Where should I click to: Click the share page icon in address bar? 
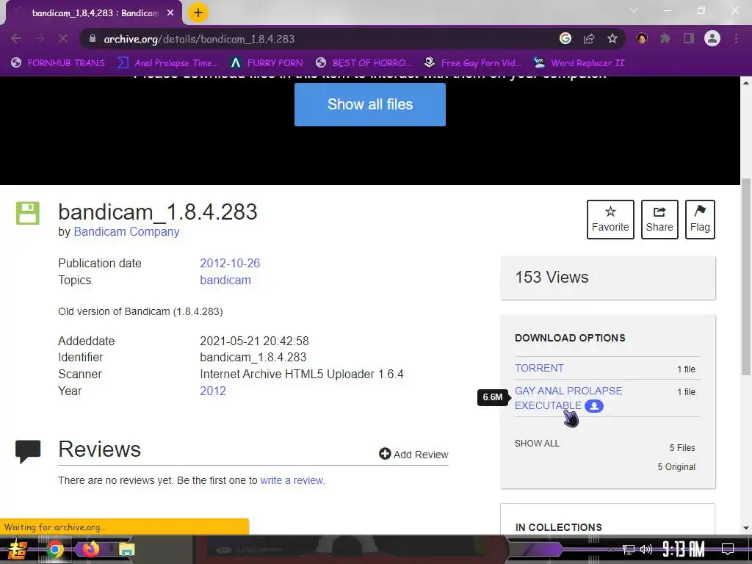click(x=589, y=38)
